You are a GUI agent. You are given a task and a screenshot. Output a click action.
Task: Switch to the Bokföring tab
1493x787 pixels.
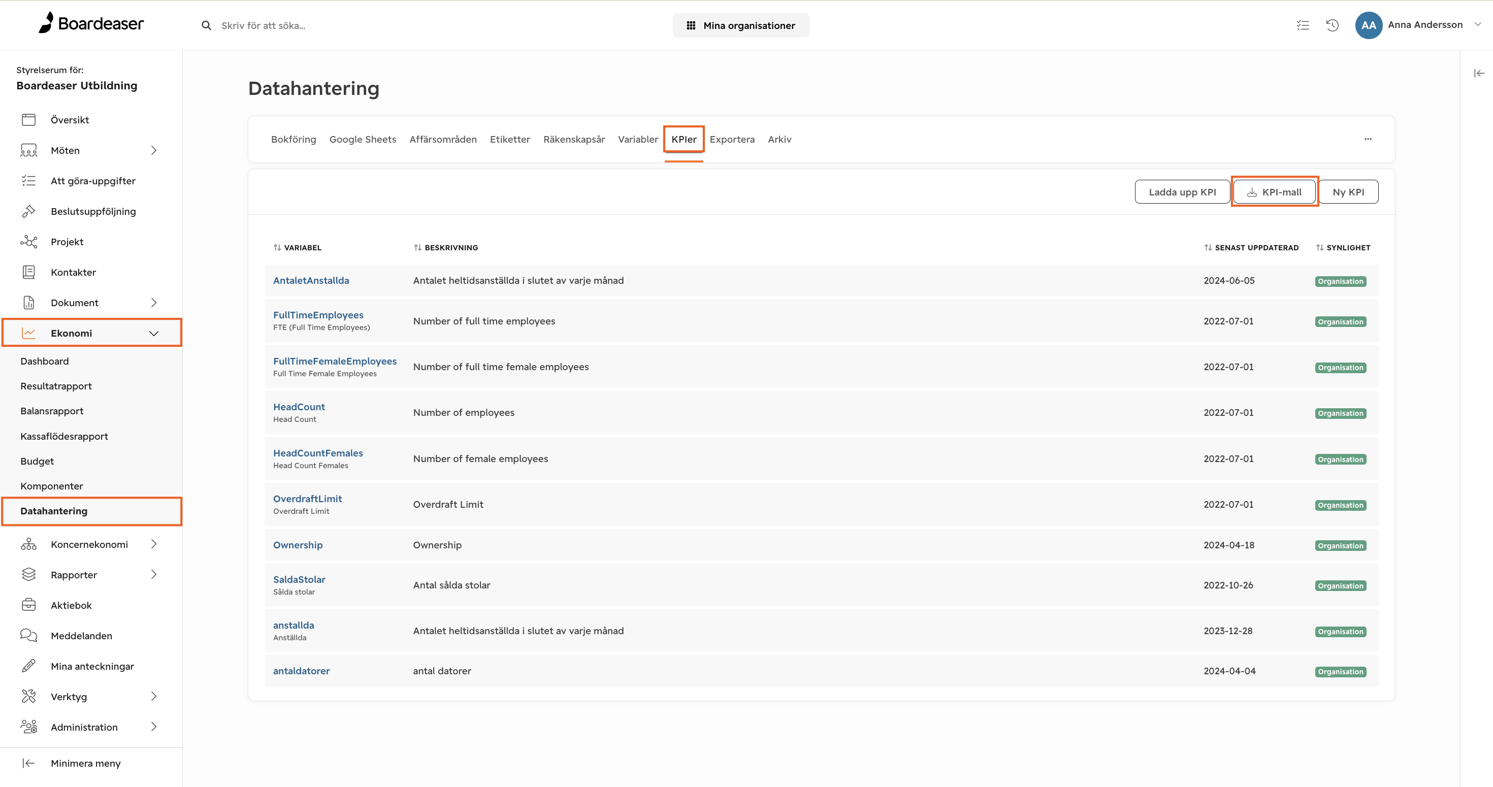(294, 140)
